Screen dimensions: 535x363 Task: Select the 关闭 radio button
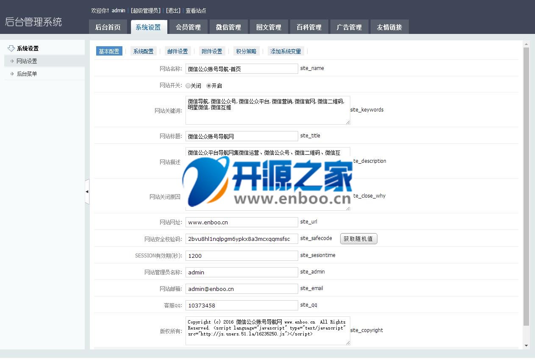pos(188,86)
